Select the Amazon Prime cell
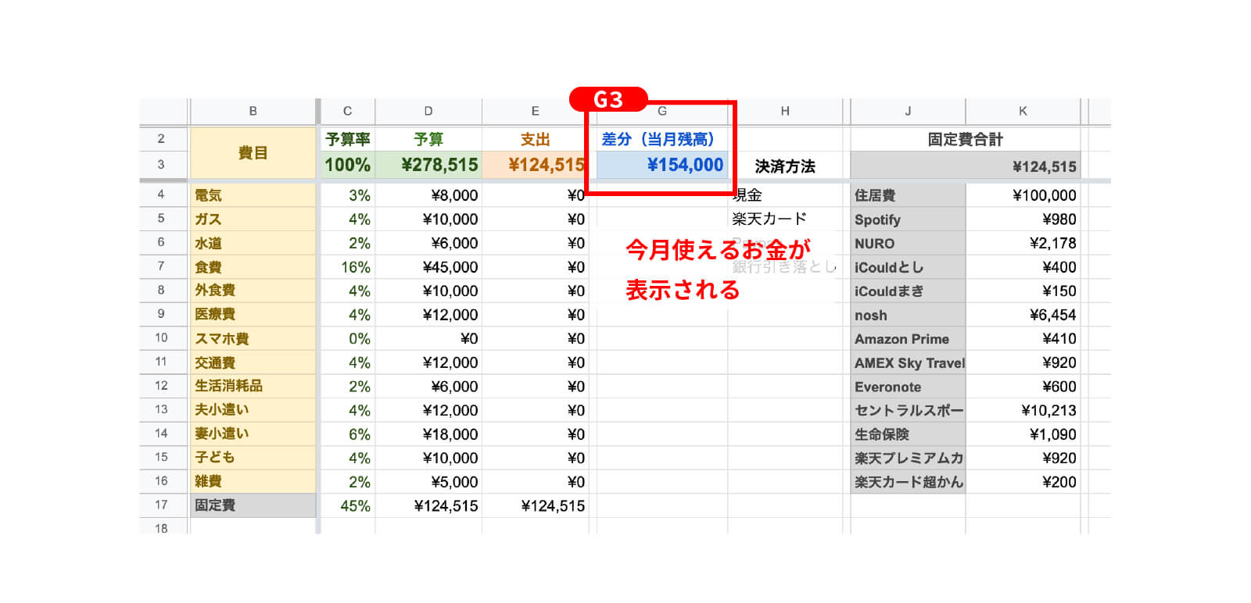Viewport: 1251px width, 603px height. [909, 338]
